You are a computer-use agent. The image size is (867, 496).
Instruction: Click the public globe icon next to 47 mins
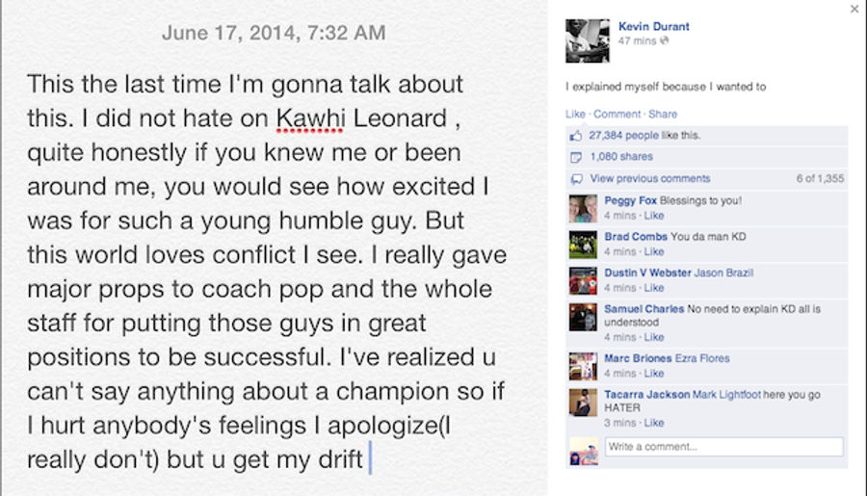(664, 40)
